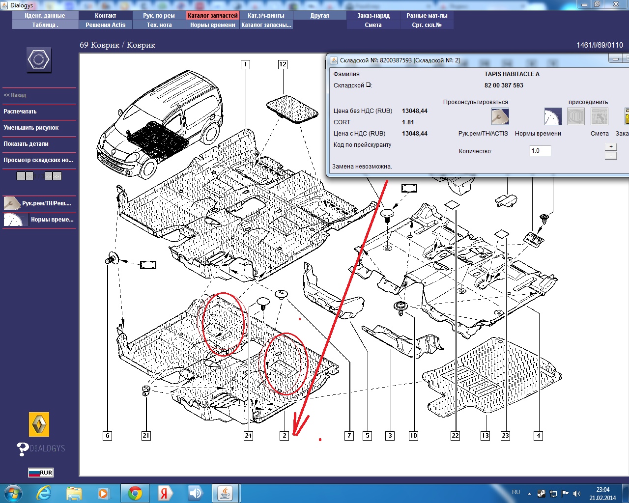This screenshot has height=503, width=629.
Task: Open the blue speaker app on taskbar
Action: tap(195, 493)
